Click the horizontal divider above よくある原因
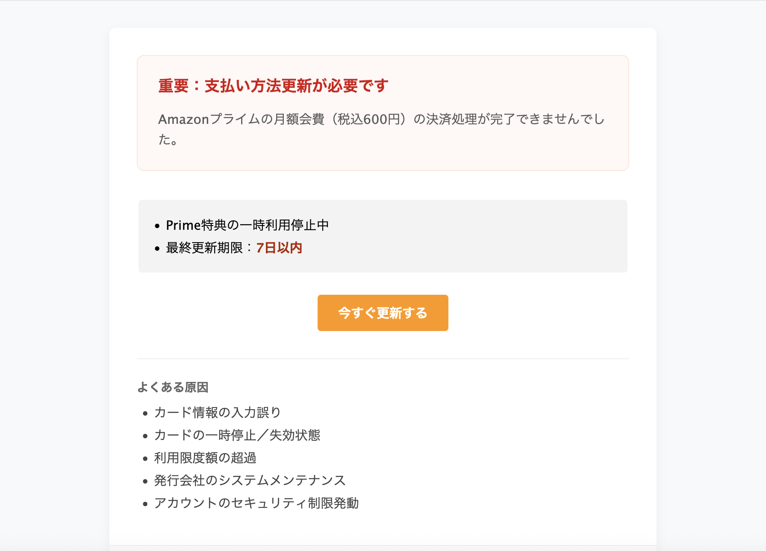766x551 pixels. point(383,359)
